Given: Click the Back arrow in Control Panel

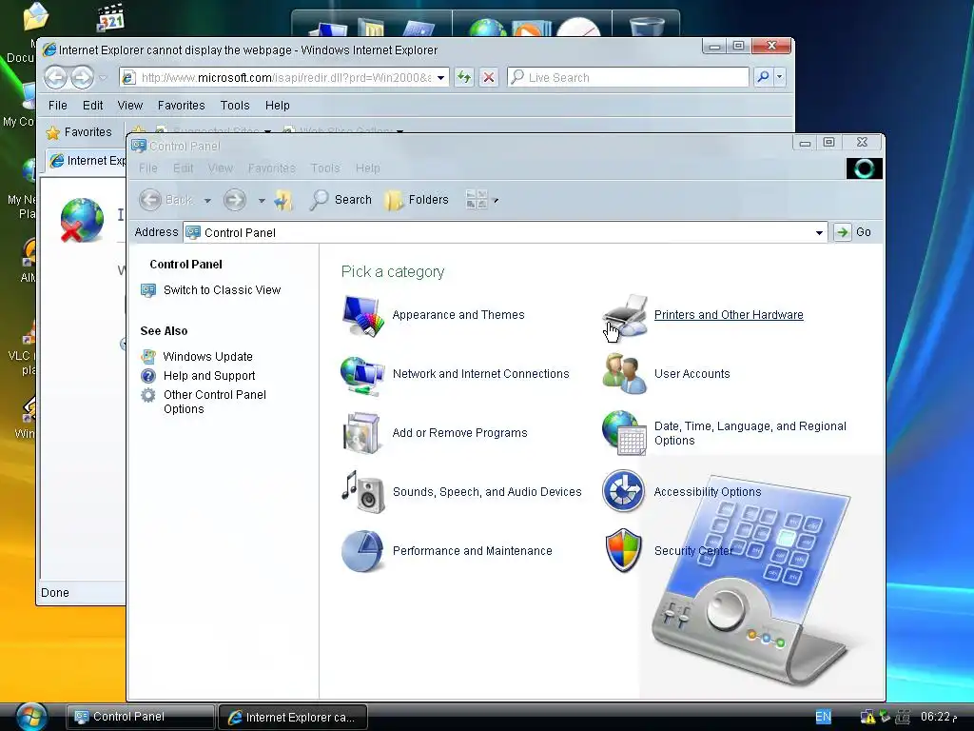Looking at the screenshot, I should coord(149,200).
